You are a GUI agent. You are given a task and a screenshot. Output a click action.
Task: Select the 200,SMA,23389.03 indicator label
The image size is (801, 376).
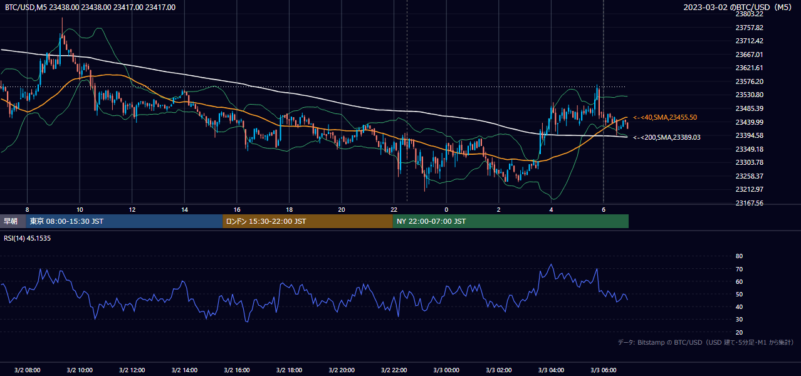tap(667, 137)
